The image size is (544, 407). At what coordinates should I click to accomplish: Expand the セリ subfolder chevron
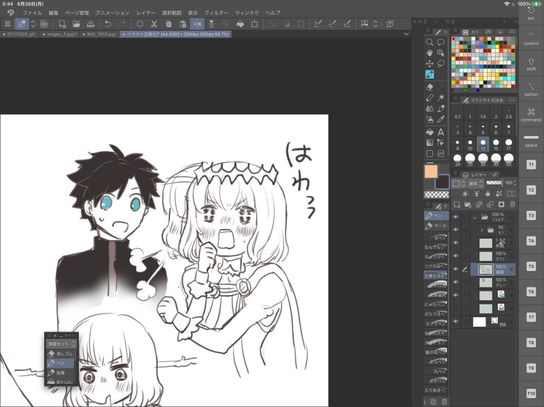[x=482, y=230]
